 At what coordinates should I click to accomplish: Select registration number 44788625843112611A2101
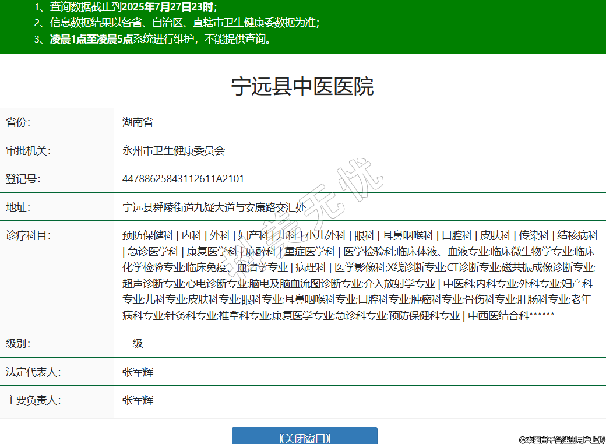tap(183, 179)
